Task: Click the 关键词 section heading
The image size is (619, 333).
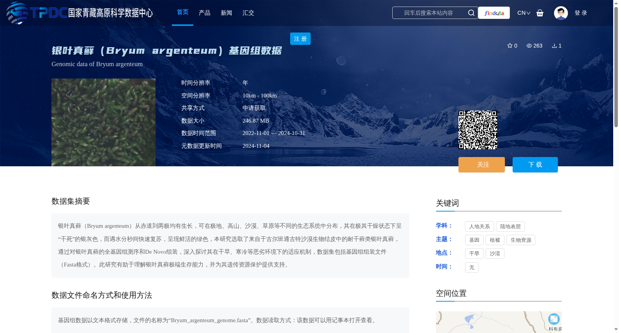Action: [x=447, y=203]
